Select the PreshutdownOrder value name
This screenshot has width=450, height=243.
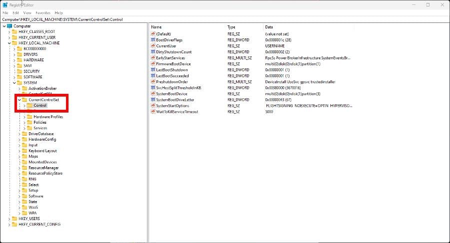[172, 82]
